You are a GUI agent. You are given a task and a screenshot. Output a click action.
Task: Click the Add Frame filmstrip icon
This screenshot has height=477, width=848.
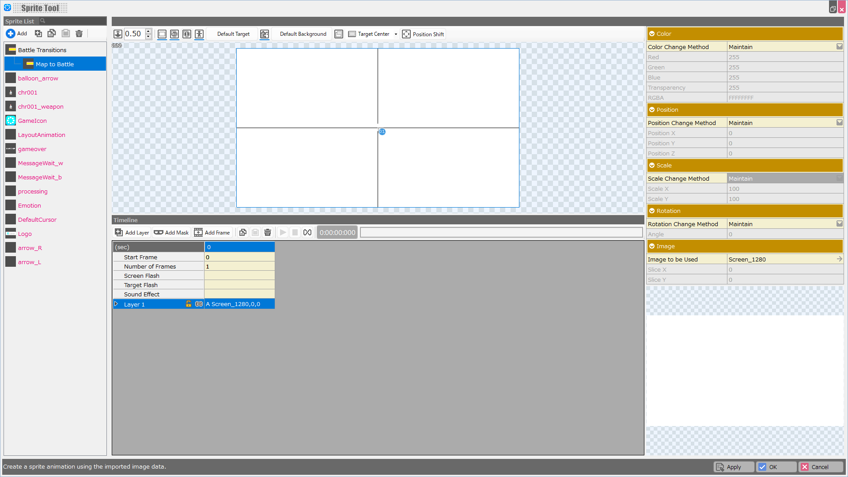[x=198, y=232]
